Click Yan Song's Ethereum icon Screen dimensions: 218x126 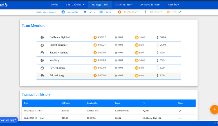pos(116,60)
